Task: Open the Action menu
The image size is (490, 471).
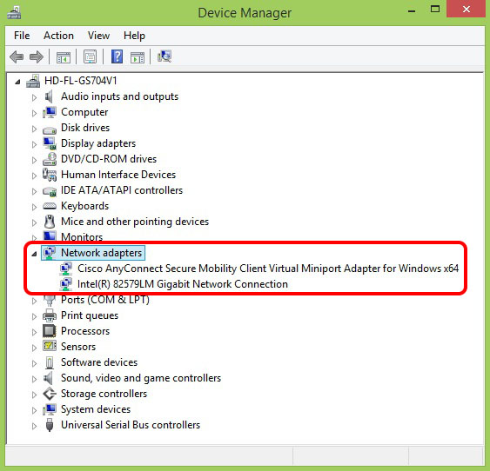Action: coord(58,36)
